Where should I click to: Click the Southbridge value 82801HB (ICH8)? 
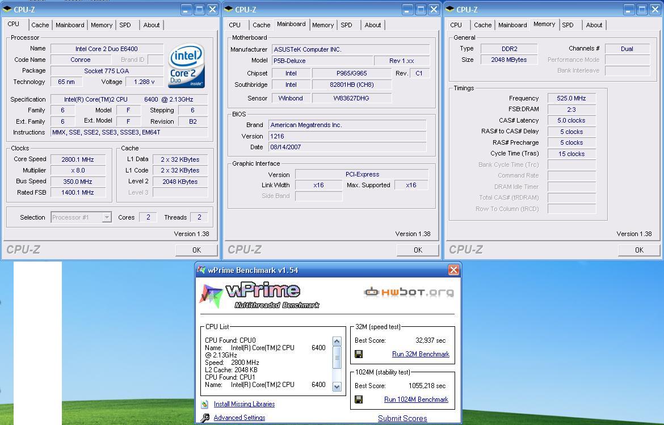pyautogui.click(x=352, y=85)
